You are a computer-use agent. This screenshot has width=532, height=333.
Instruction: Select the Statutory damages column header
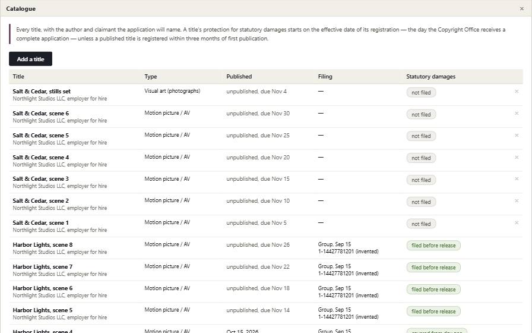[431, 77]
